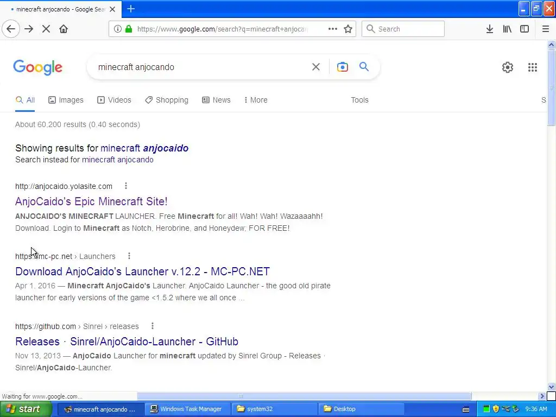This screenshot has width=556, height=417.
Task: Open the Firefox home page icon
Action: click(x=64, y=29)
